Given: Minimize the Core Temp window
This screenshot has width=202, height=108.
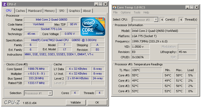Looking at the screenshot, I should click(x=187, y=7).
